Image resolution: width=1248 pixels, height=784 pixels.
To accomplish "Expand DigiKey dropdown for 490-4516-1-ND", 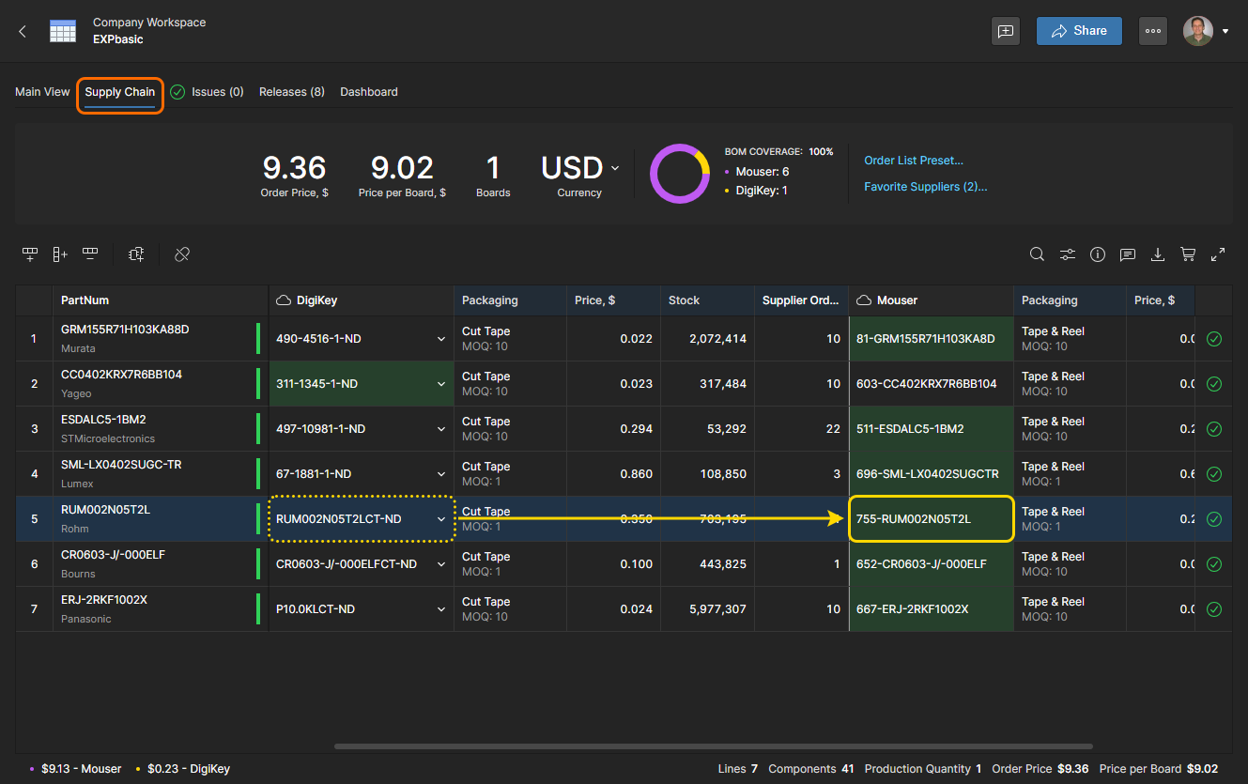I will pos(441,339).
